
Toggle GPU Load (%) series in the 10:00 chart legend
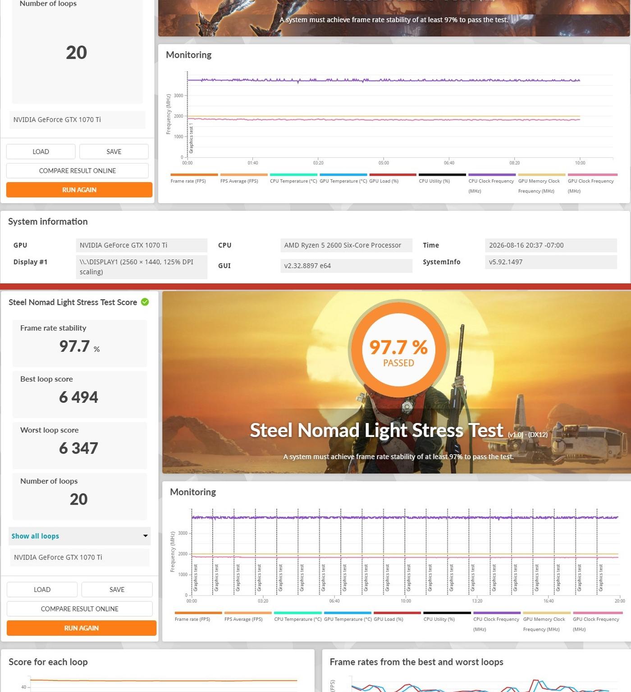click(393, 178)
